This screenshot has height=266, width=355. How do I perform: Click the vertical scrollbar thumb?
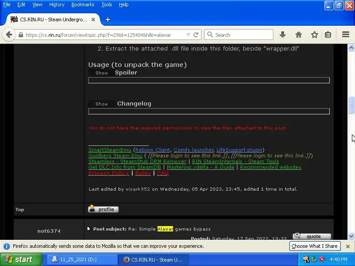click(351, 105)
